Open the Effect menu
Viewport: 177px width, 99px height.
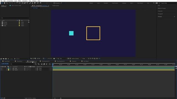click(x=20, y=1)
